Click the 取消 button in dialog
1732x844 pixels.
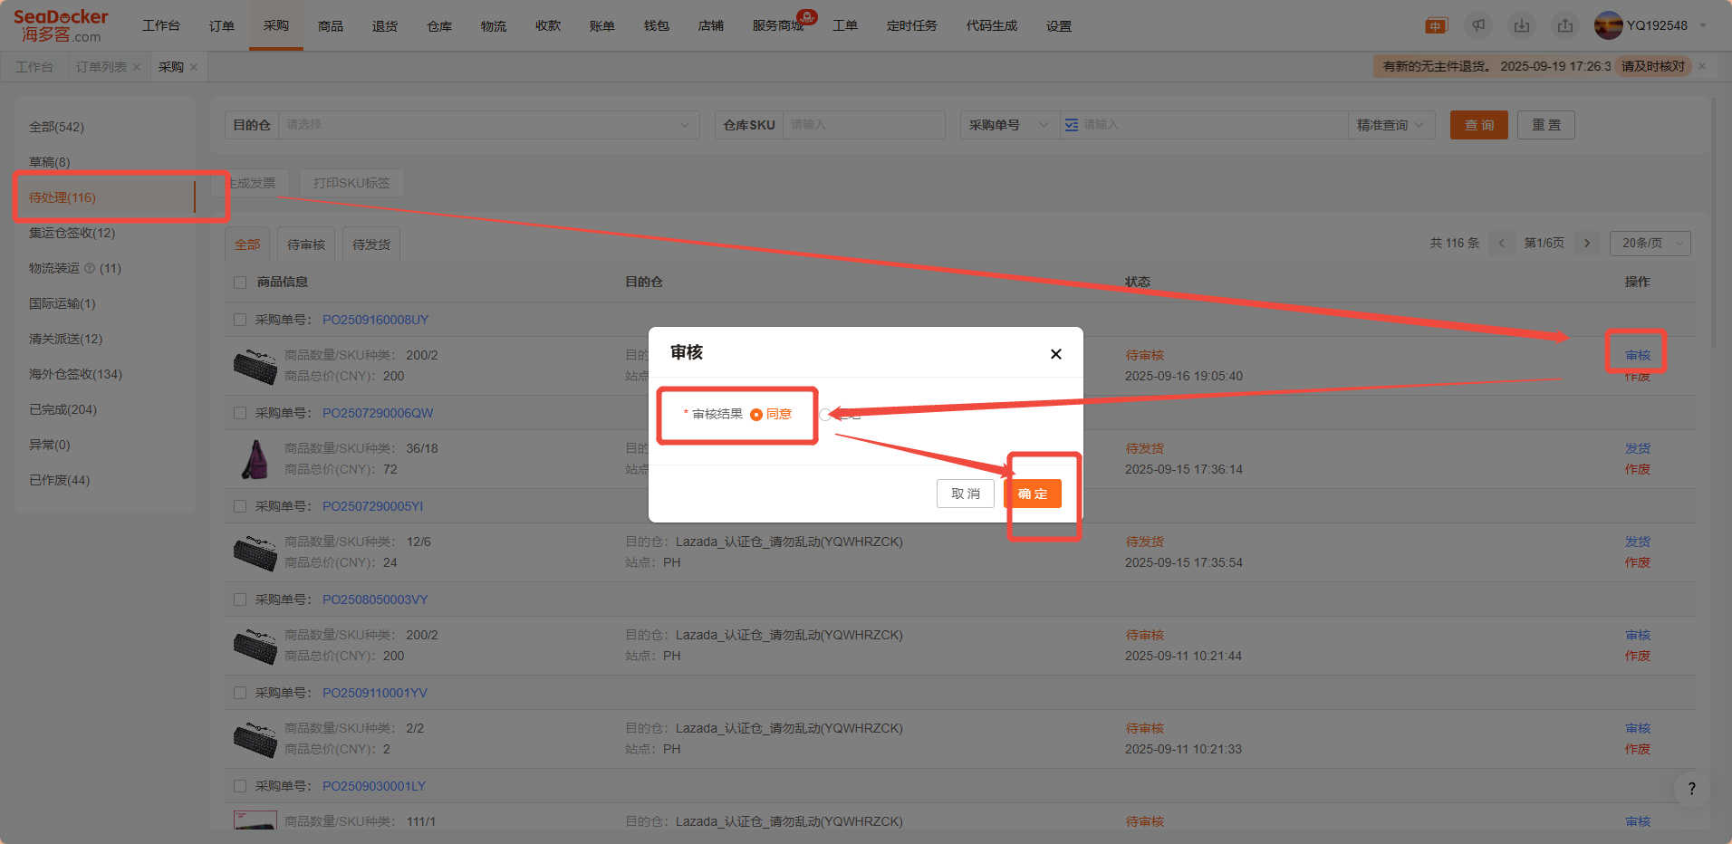tap(965, 494)
